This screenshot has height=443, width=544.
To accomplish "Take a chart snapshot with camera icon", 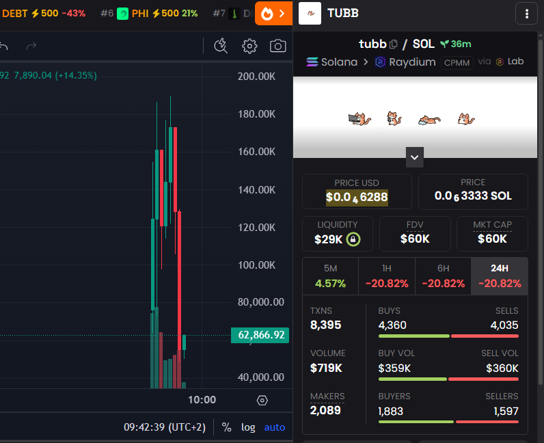I will (x=278, y=46).
